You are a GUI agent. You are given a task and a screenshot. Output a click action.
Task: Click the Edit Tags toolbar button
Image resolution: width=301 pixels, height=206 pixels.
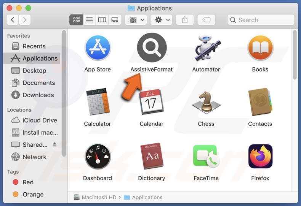tap(207, 20)
